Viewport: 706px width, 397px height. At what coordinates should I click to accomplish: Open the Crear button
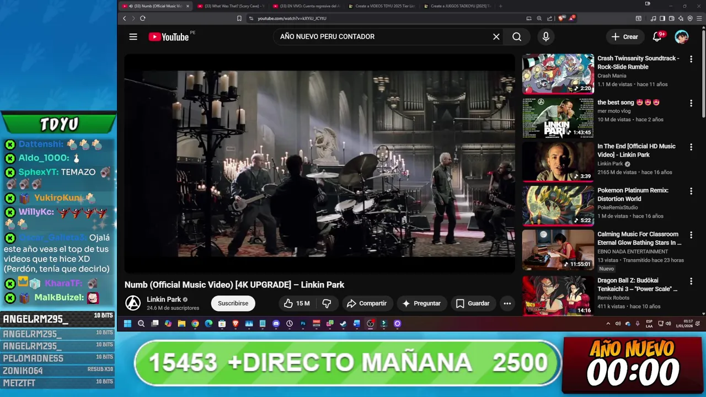pos(625,36)
